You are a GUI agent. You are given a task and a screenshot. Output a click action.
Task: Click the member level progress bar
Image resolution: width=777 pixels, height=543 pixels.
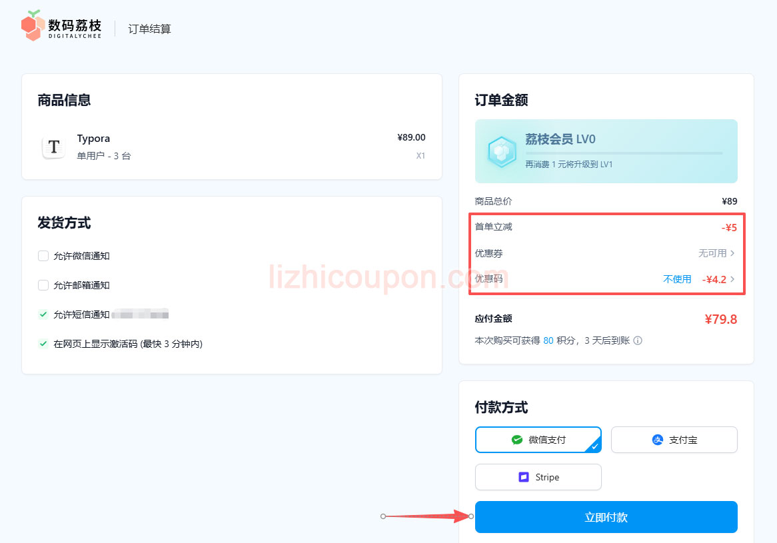click(x=624, y=153)
